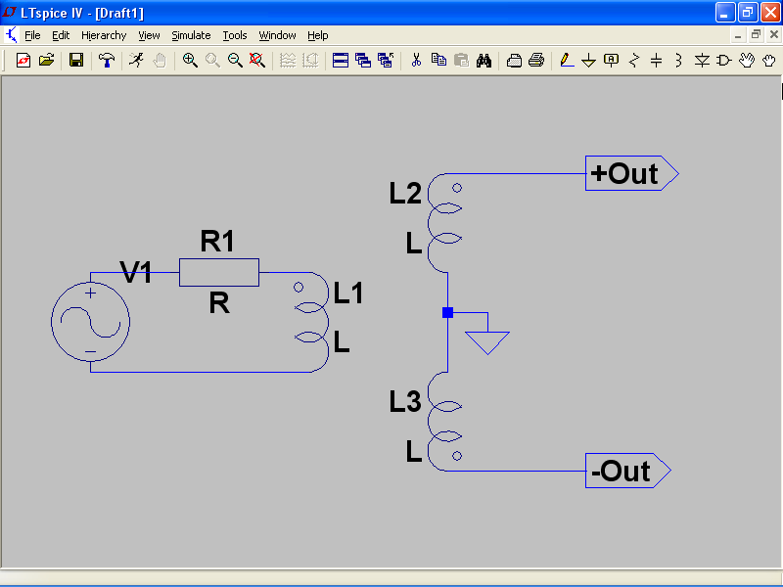Open the Hierarchy menu
The height and width of the screenshot is (587, 783).
[104, 35]
